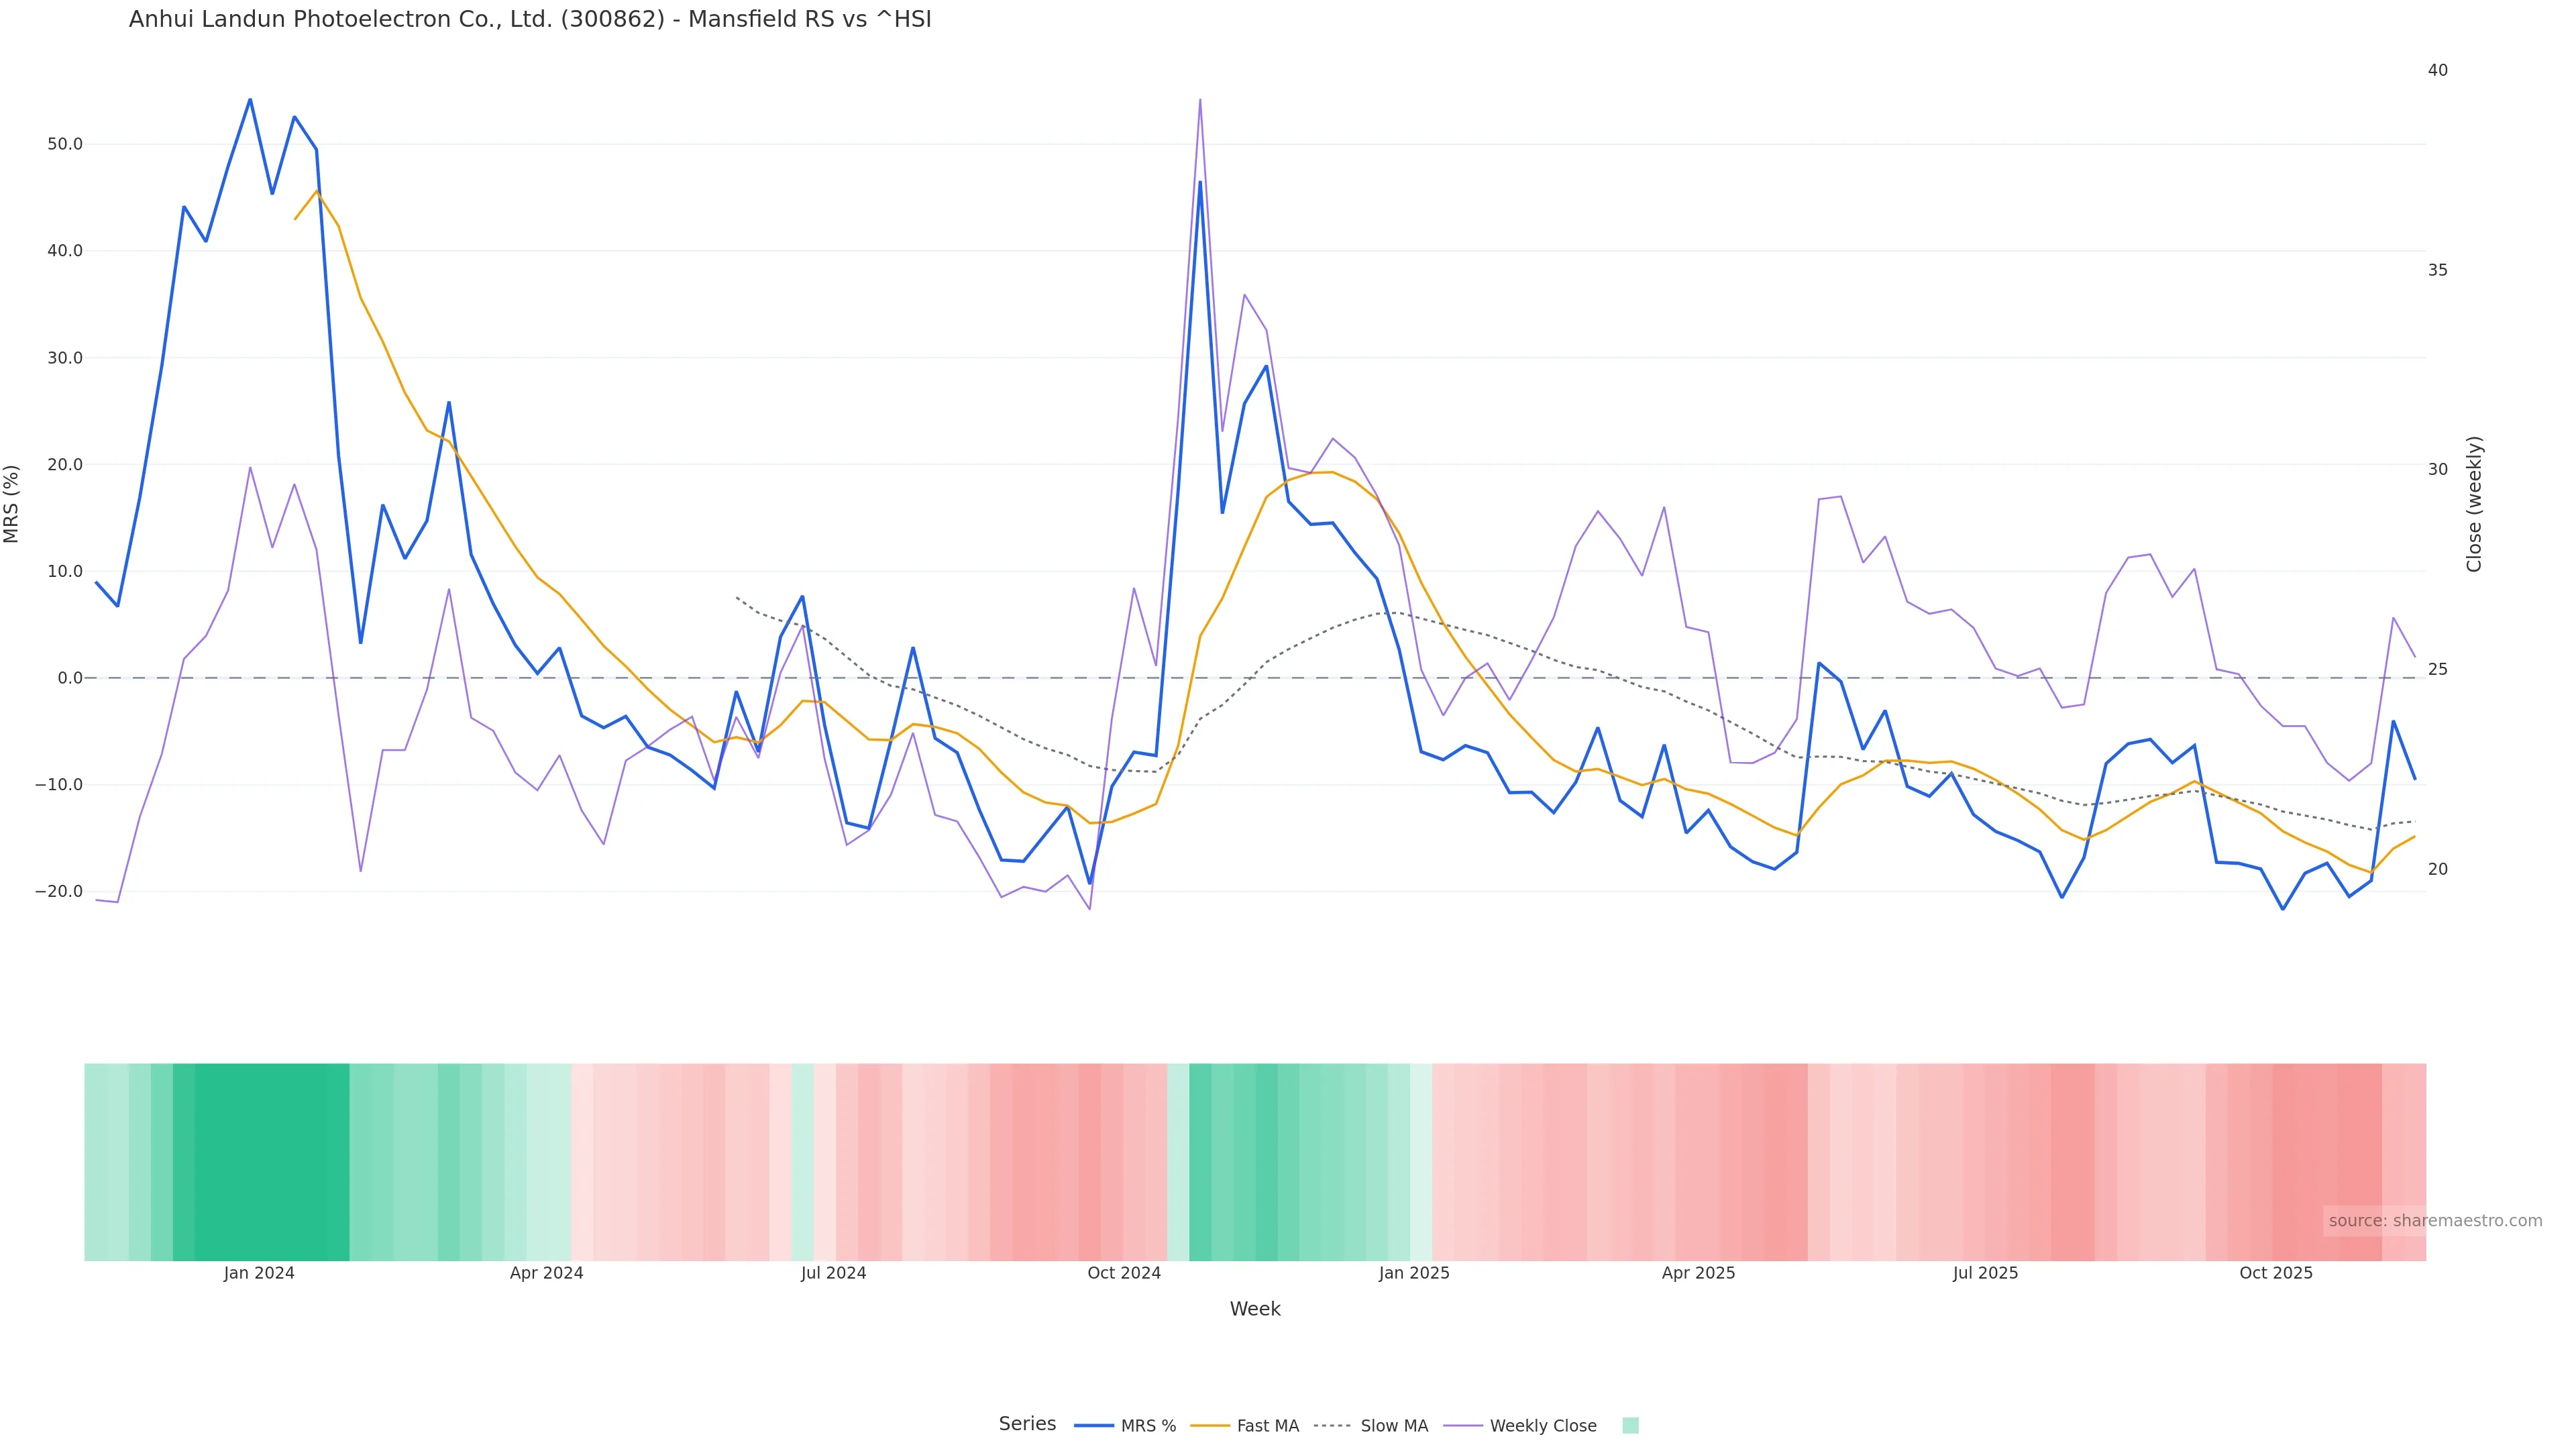This screenshot has height=1449, width=2576.
Task: Click the Apr 2025 x-axis label
Action: (x=1698, y=1273)
